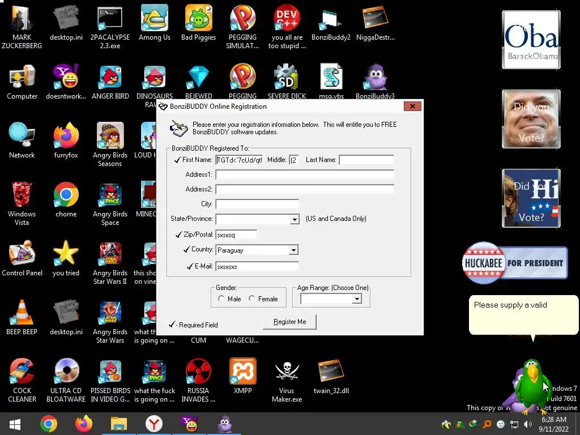Click the Register Me button
Image resolution: width=580 pixels, height=435 pixels.
point(289,322)
